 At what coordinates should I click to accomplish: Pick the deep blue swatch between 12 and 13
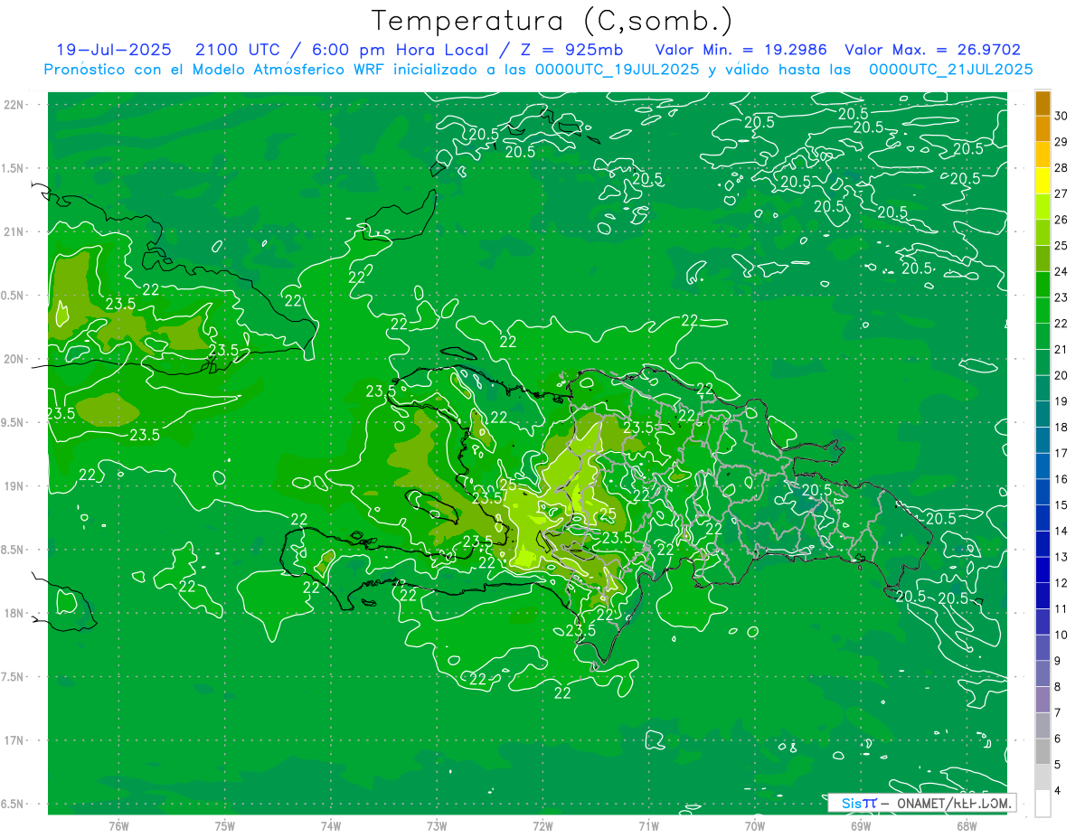(1043, 570)
